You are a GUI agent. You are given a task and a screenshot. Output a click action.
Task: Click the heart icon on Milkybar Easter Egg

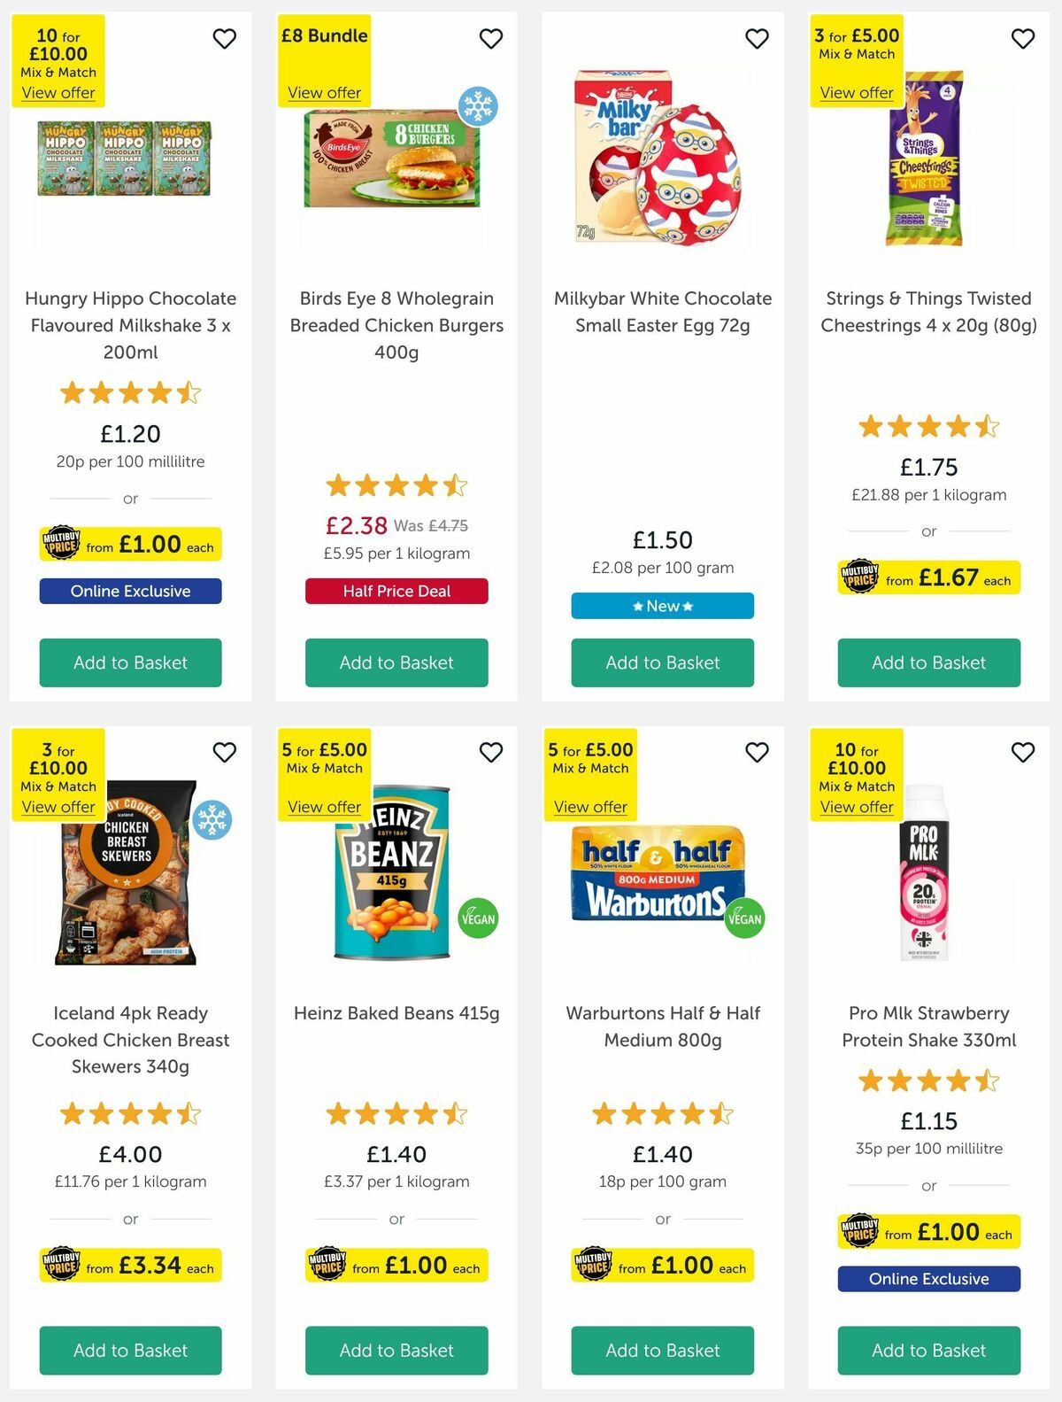tap(757, 39)
